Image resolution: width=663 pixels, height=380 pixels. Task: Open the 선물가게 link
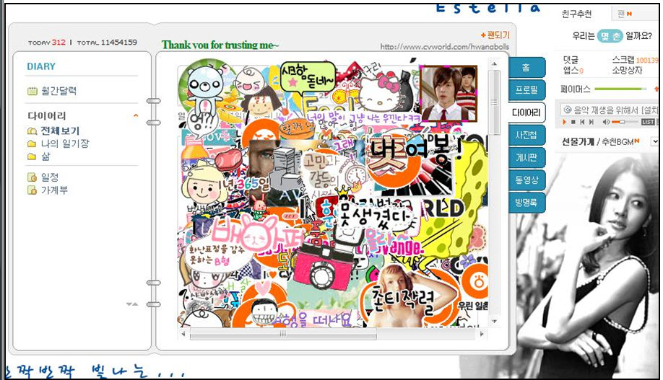(578, 142)
